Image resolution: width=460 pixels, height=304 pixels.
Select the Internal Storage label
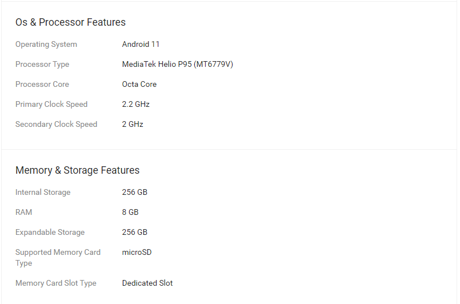43,192
